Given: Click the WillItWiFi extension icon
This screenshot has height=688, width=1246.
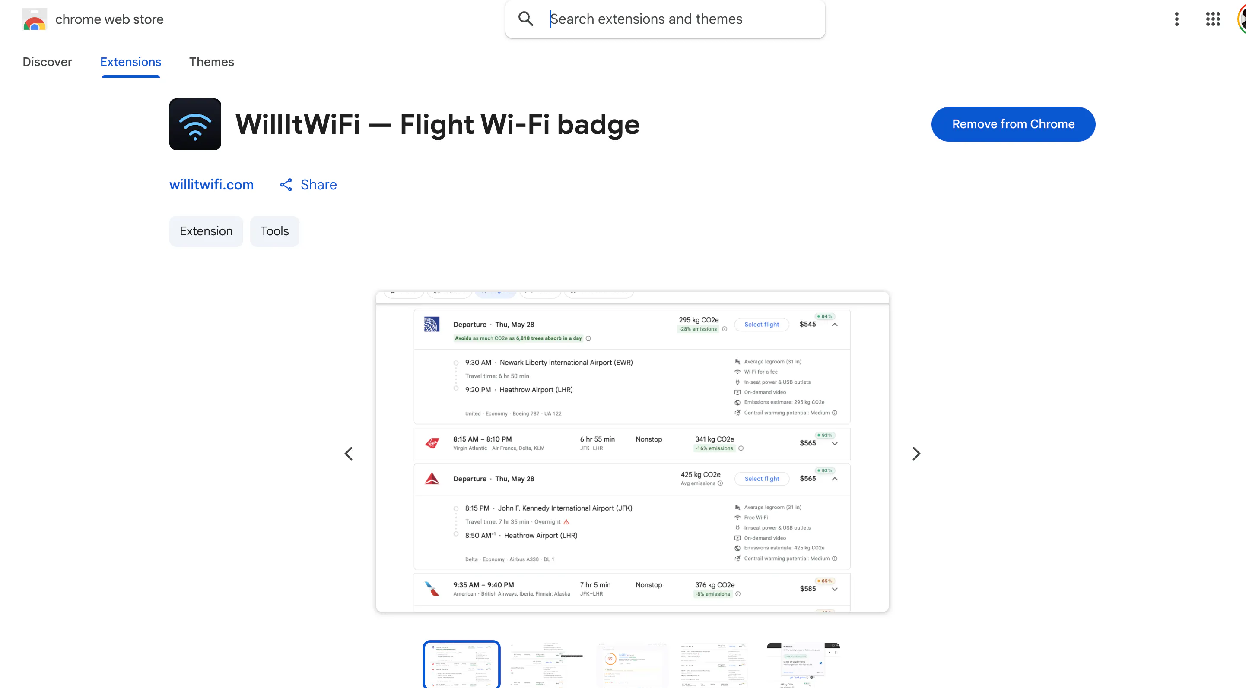Looking at the screenshot, I should [195, 124].
